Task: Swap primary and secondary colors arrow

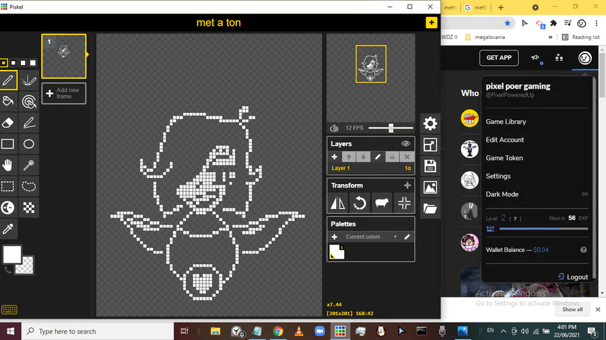Action: click(x=7, y=270)
